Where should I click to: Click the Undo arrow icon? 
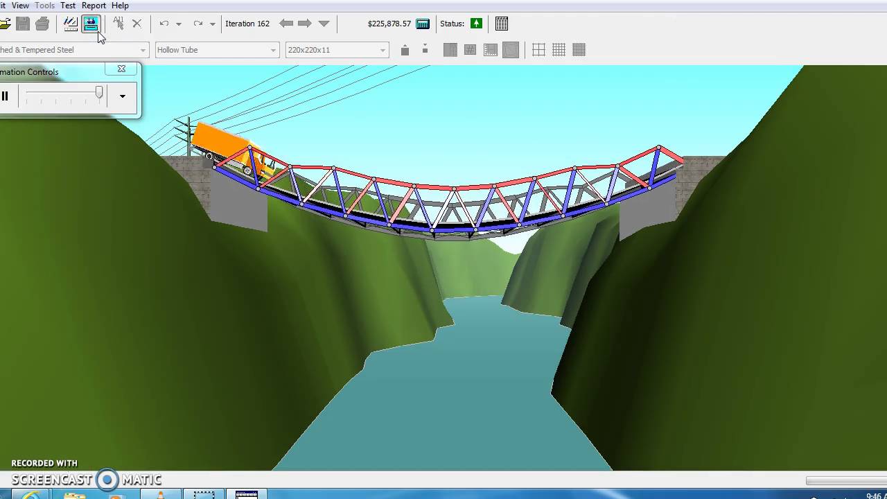point(164,24)
